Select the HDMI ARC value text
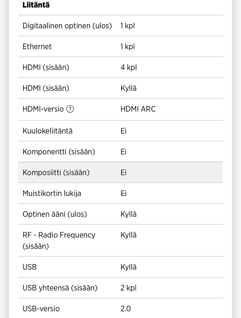Viewport: 241px width, 318px height. click(138, 109)
